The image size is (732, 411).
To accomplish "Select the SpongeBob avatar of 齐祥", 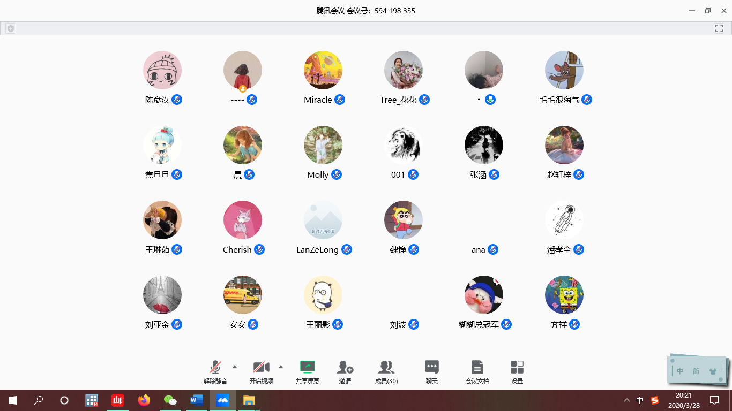I will 564,295.
